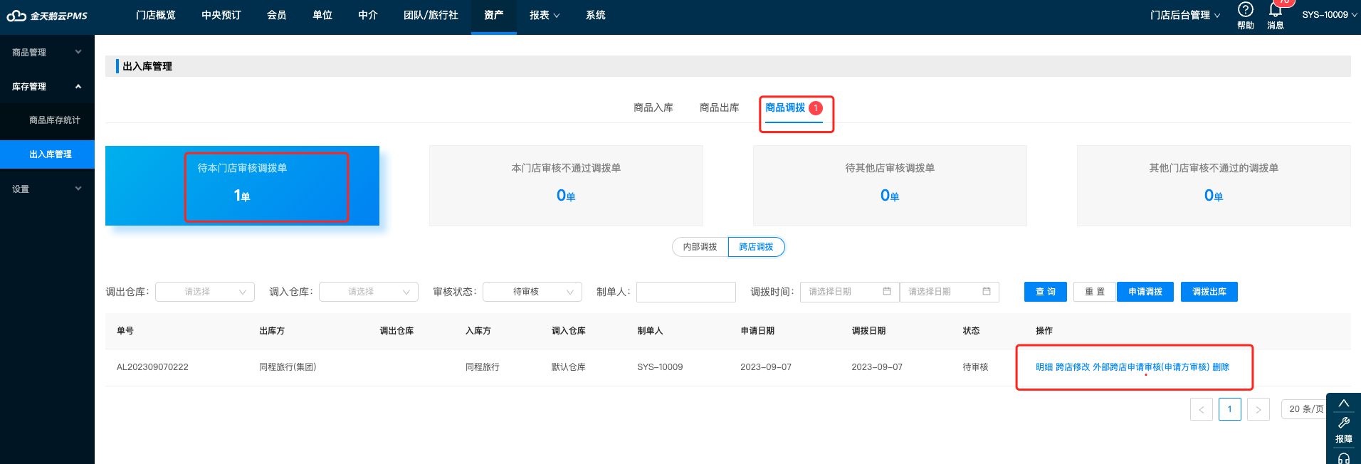Click the 调拨出库 button
Image resolution: width=1361 pixels, height=464 pixels.
pyautogui.click(x=1209, y=292)
